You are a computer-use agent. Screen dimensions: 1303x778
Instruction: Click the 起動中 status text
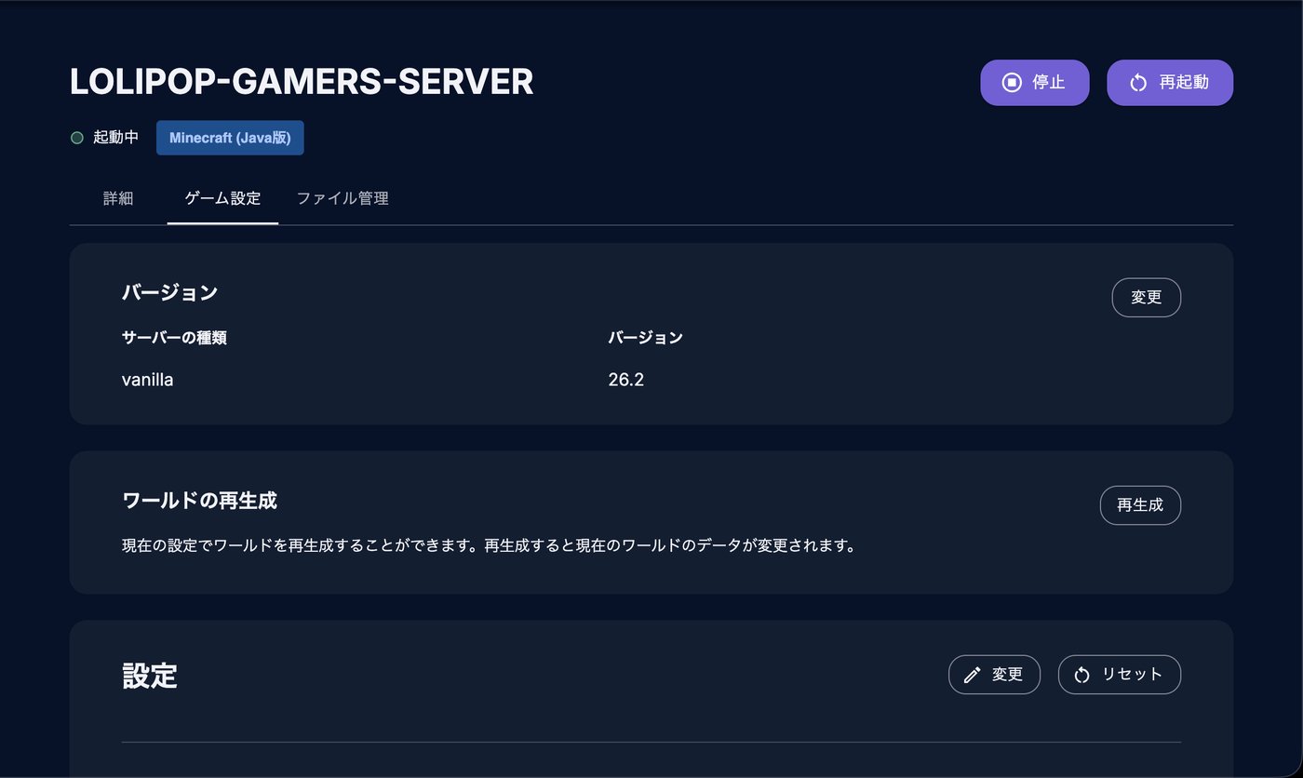point(116,138)
